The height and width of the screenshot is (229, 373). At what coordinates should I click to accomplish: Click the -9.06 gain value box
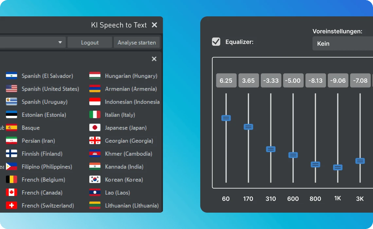coord(338,80)
